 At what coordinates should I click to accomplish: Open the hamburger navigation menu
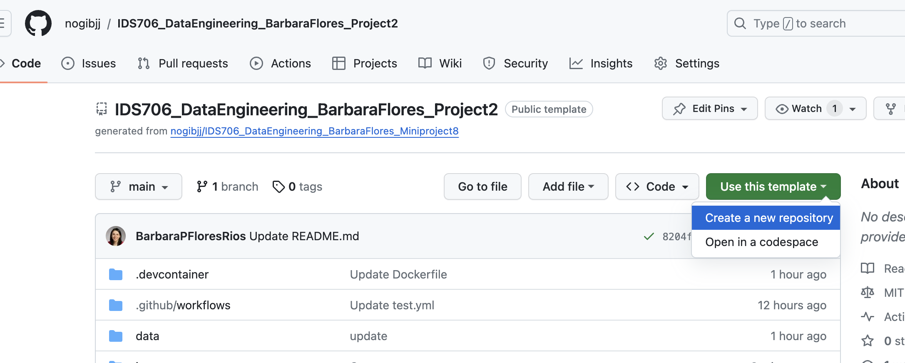tap(3, 23)
